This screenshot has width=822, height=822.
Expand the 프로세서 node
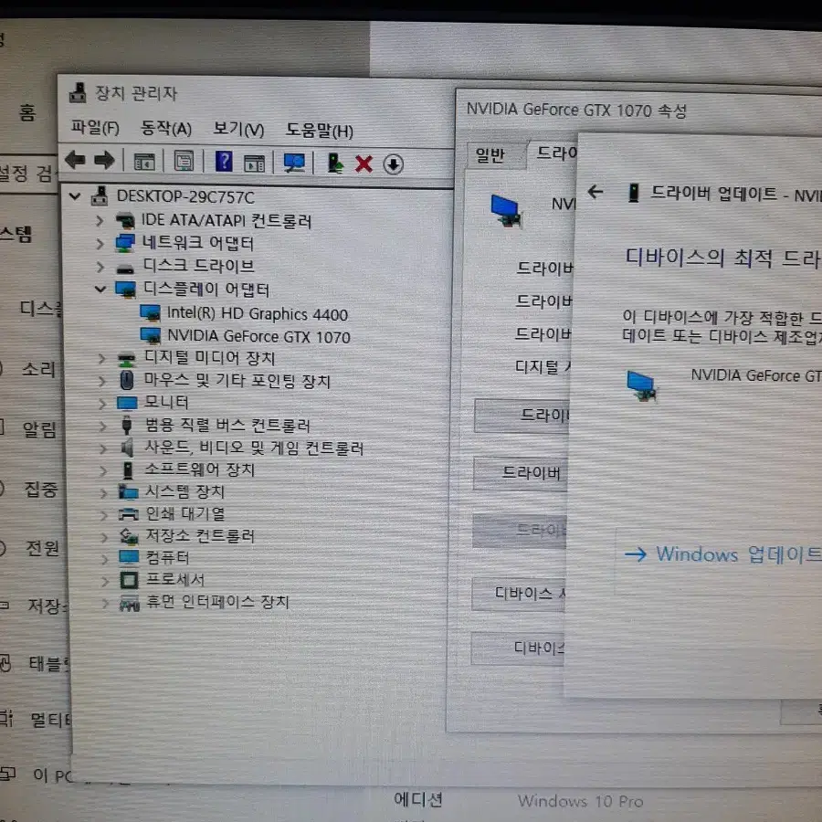click(105, 580)
